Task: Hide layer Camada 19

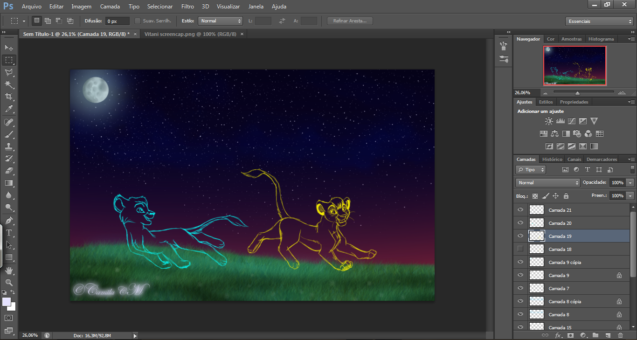Action: pyautogui.click(x=520, y=236)
